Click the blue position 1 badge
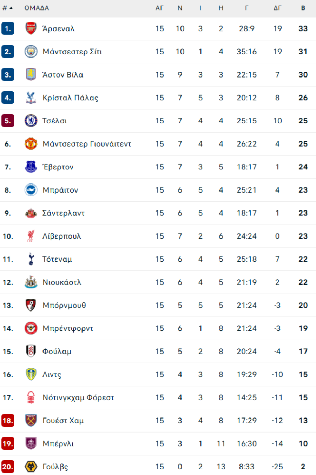Image resolution: width=316 pixels, height=475 pixels. 8,28
